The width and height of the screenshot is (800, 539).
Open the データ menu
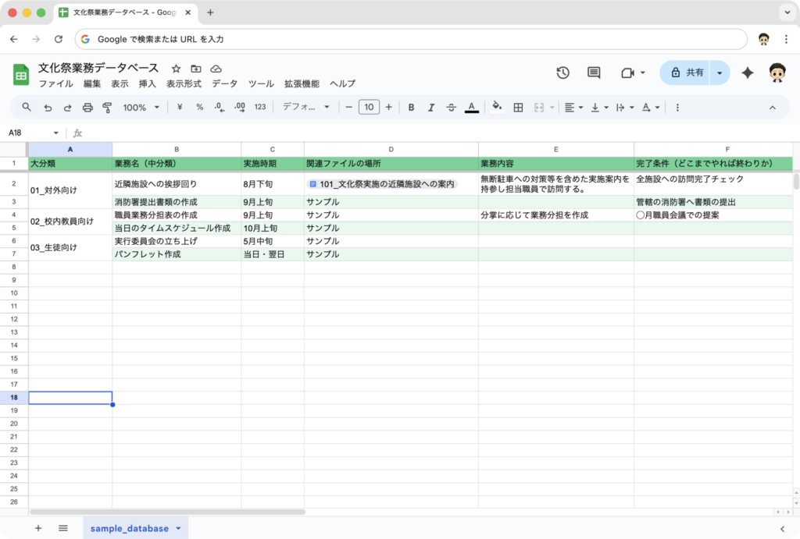(224, 84)
